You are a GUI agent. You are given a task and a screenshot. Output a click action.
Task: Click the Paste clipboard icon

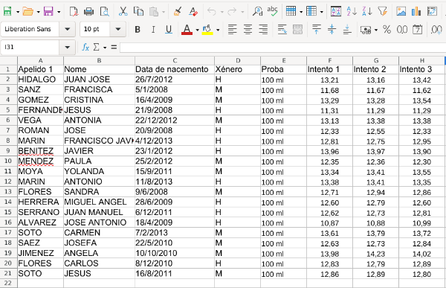pyautogui.click(x=154, y=12)
